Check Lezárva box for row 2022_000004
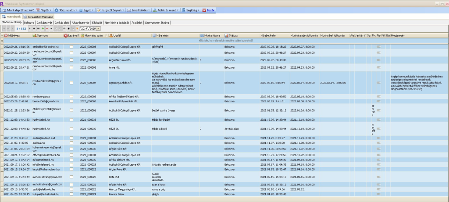 (x=71, y=82)
